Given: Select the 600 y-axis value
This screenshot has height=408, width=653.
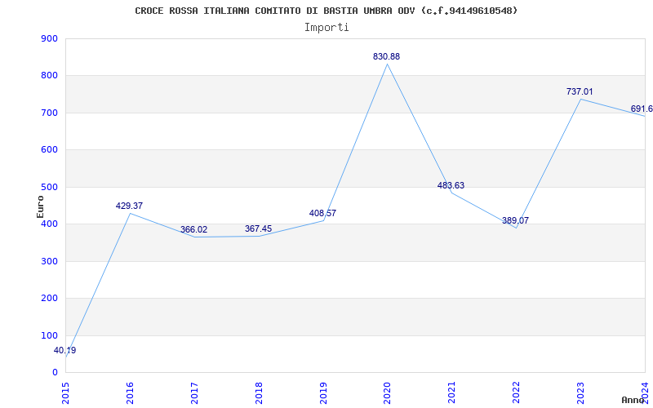Looking at the screenshot, I should (49, 150).
